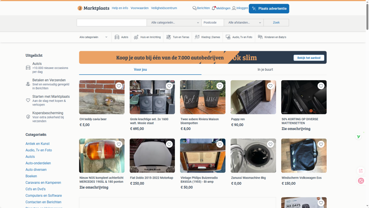Open the Vintage Philips Buizenradio thumbnail

[203, 156]
